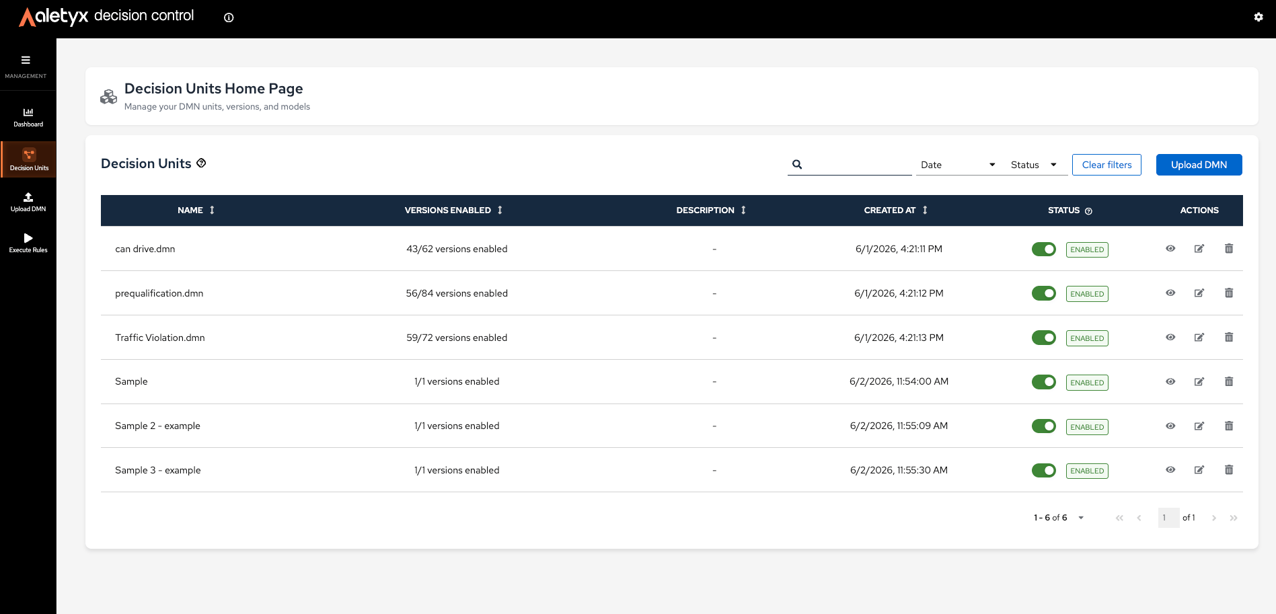Go to Upload DMN sidebar item
Image resolution: width=1276 pixels, height=614 pixels.
(28, 202)
